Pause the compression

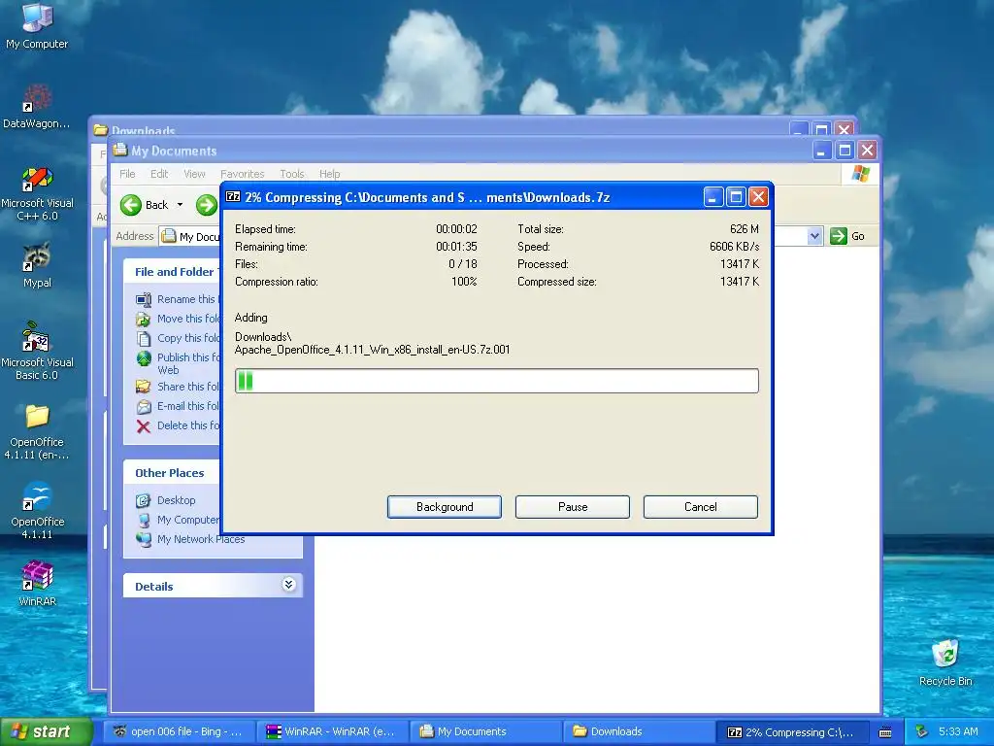[x=573, y=507]
